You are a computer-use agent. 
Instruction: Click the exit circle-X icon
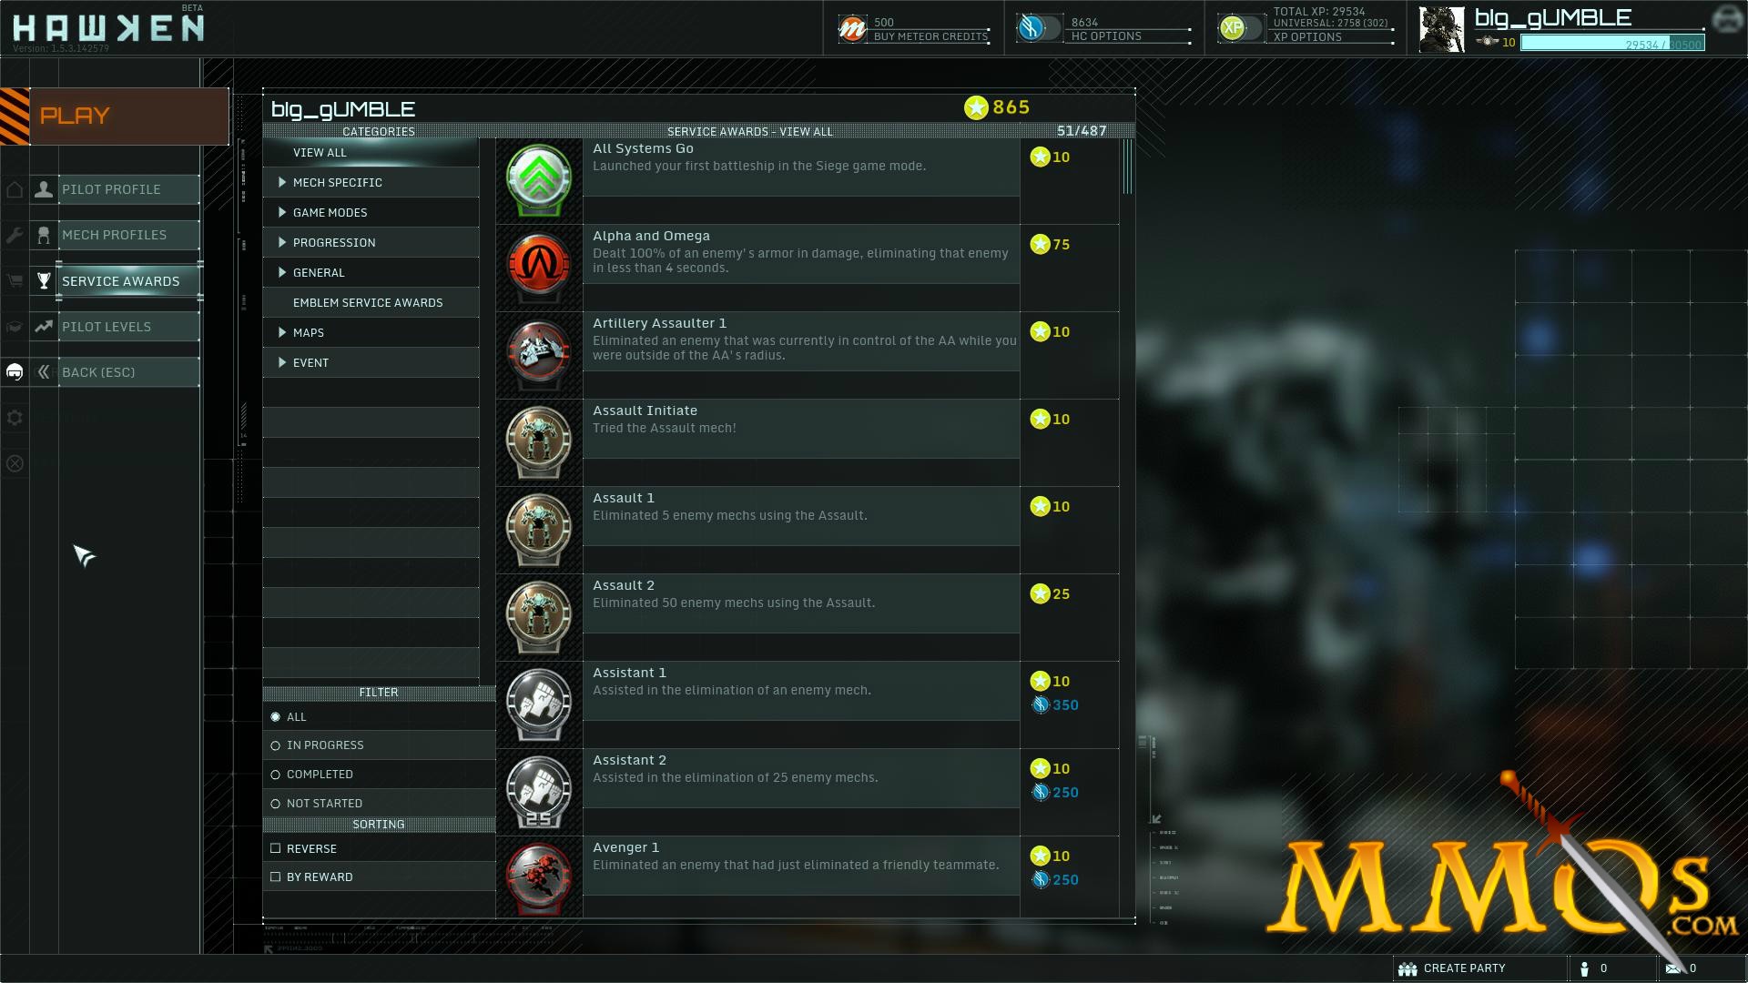pos(15,463)
